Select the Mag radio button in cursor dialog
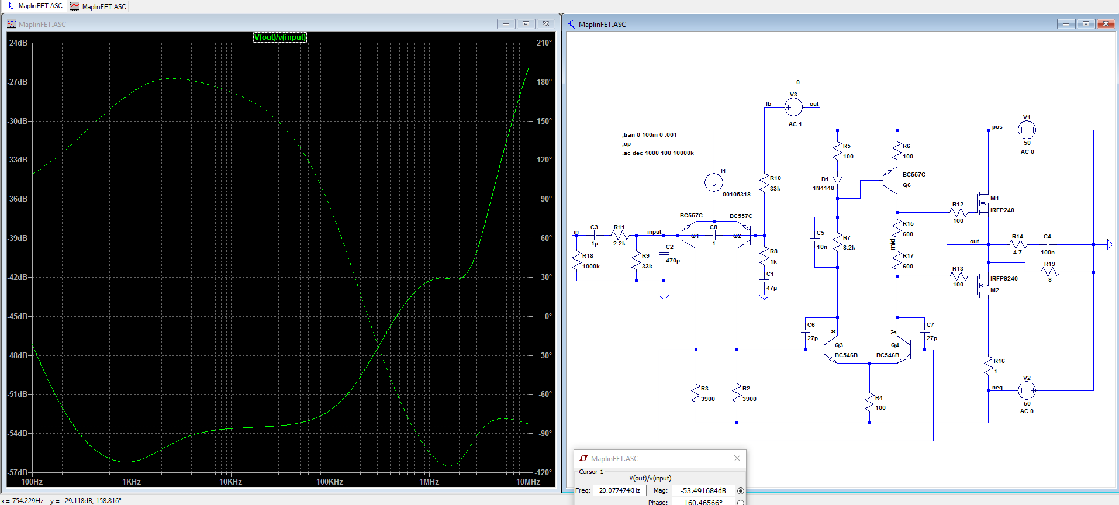 (741, 491)
